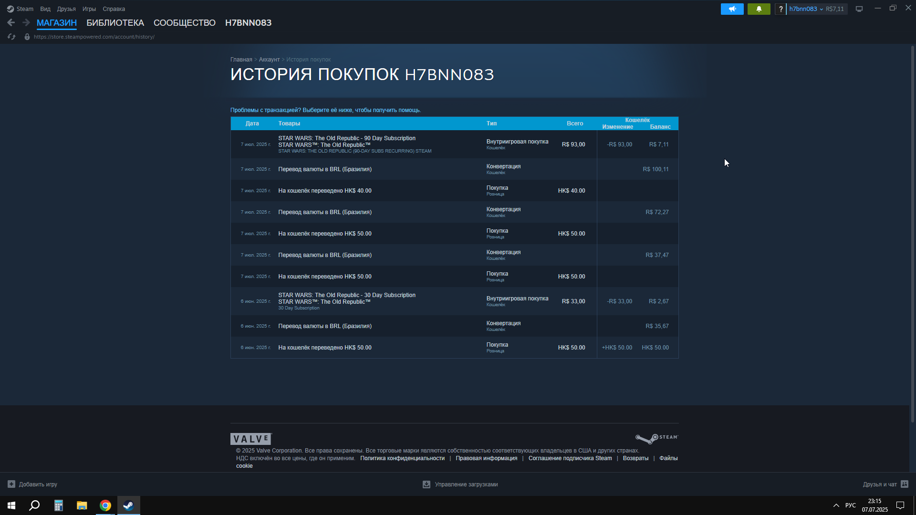
Task: Open the Справка menu
Action: [114, 9]
